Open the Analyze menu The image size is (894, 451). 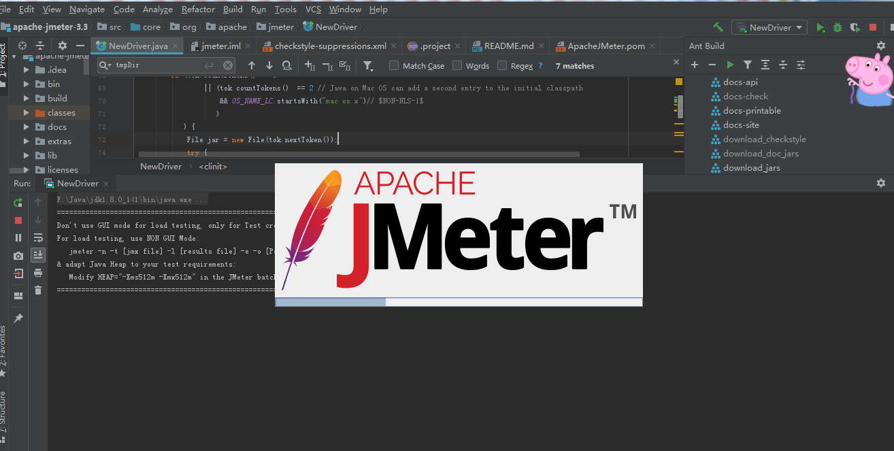[157, 9]
